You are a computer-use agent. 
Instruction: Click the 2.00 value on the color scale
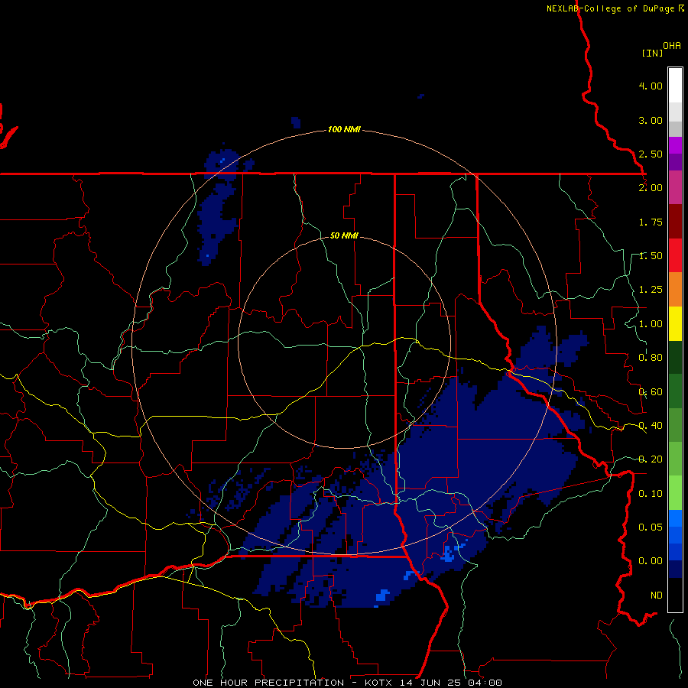[651, 188]
